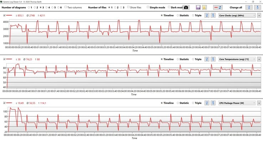263x142 pixels.
Task: Click the camera screenshot icon
Action: tap(186, 7)
